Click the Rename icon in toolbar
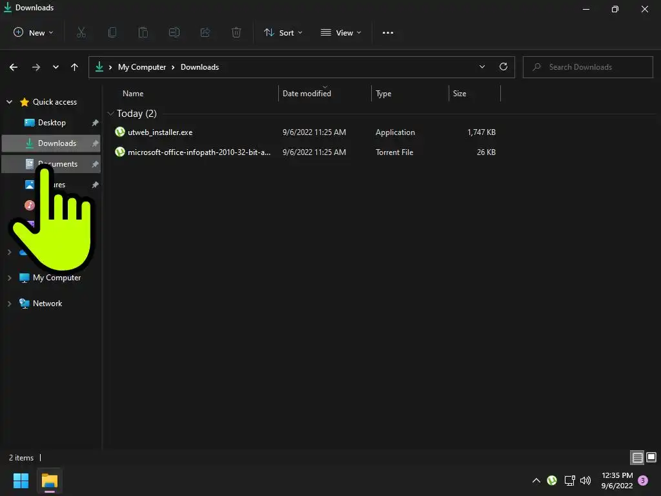This screenshot has width=661, height=496. (174, 32)
